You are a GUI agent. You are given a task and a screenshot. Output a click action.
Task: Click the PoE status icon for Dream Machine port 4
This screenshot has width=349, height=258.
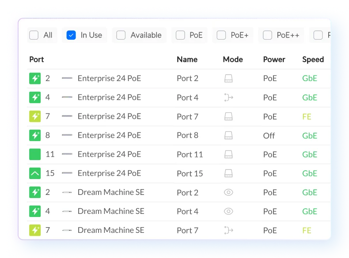coord(35,211)
